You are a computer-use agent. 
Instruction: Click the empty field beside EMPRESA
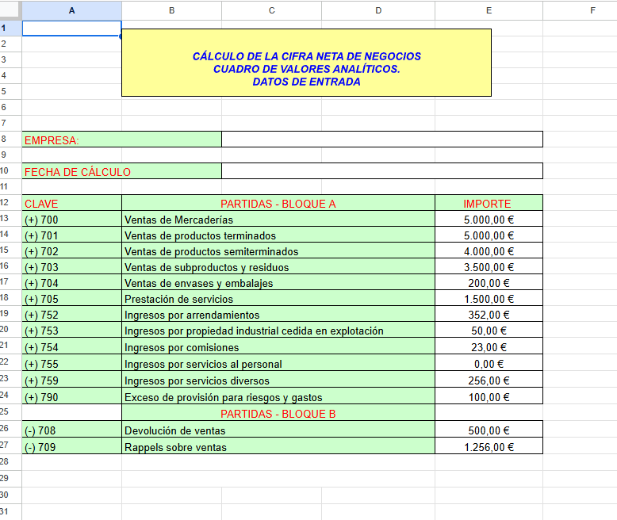tap(381, 140)
